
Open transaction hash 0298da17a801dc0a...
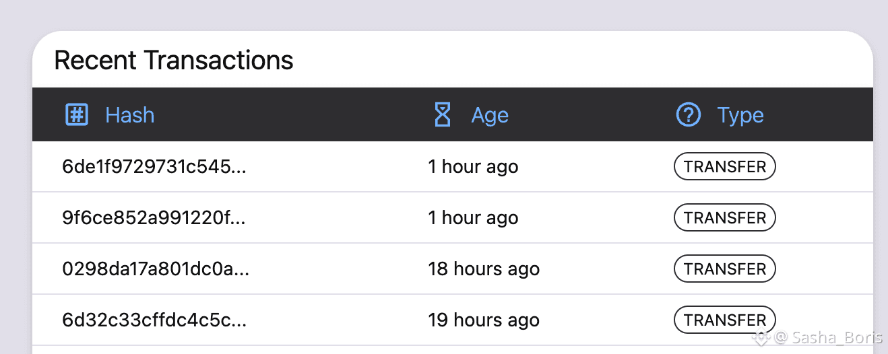pos(156,269)
